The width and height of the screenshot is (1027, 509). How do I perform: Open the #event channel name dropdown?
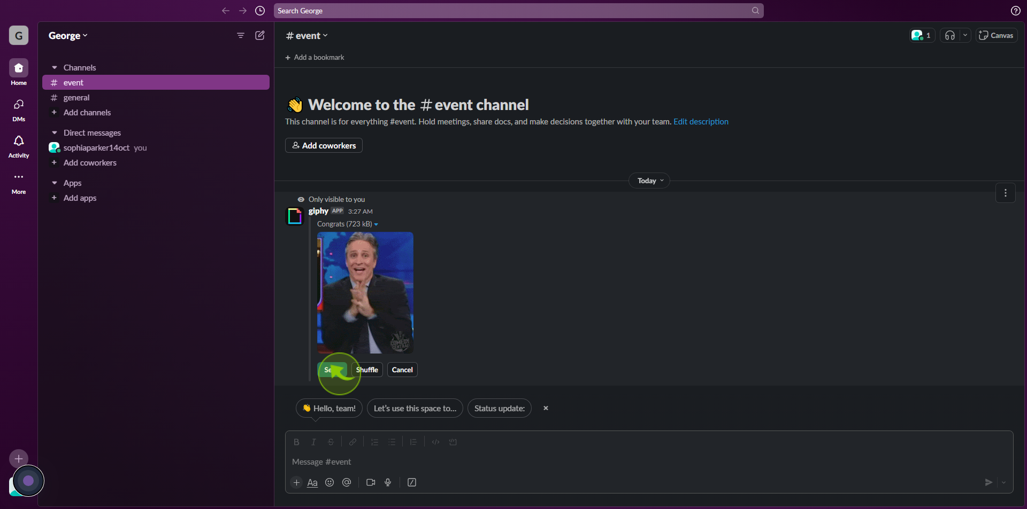coord(306,35)
